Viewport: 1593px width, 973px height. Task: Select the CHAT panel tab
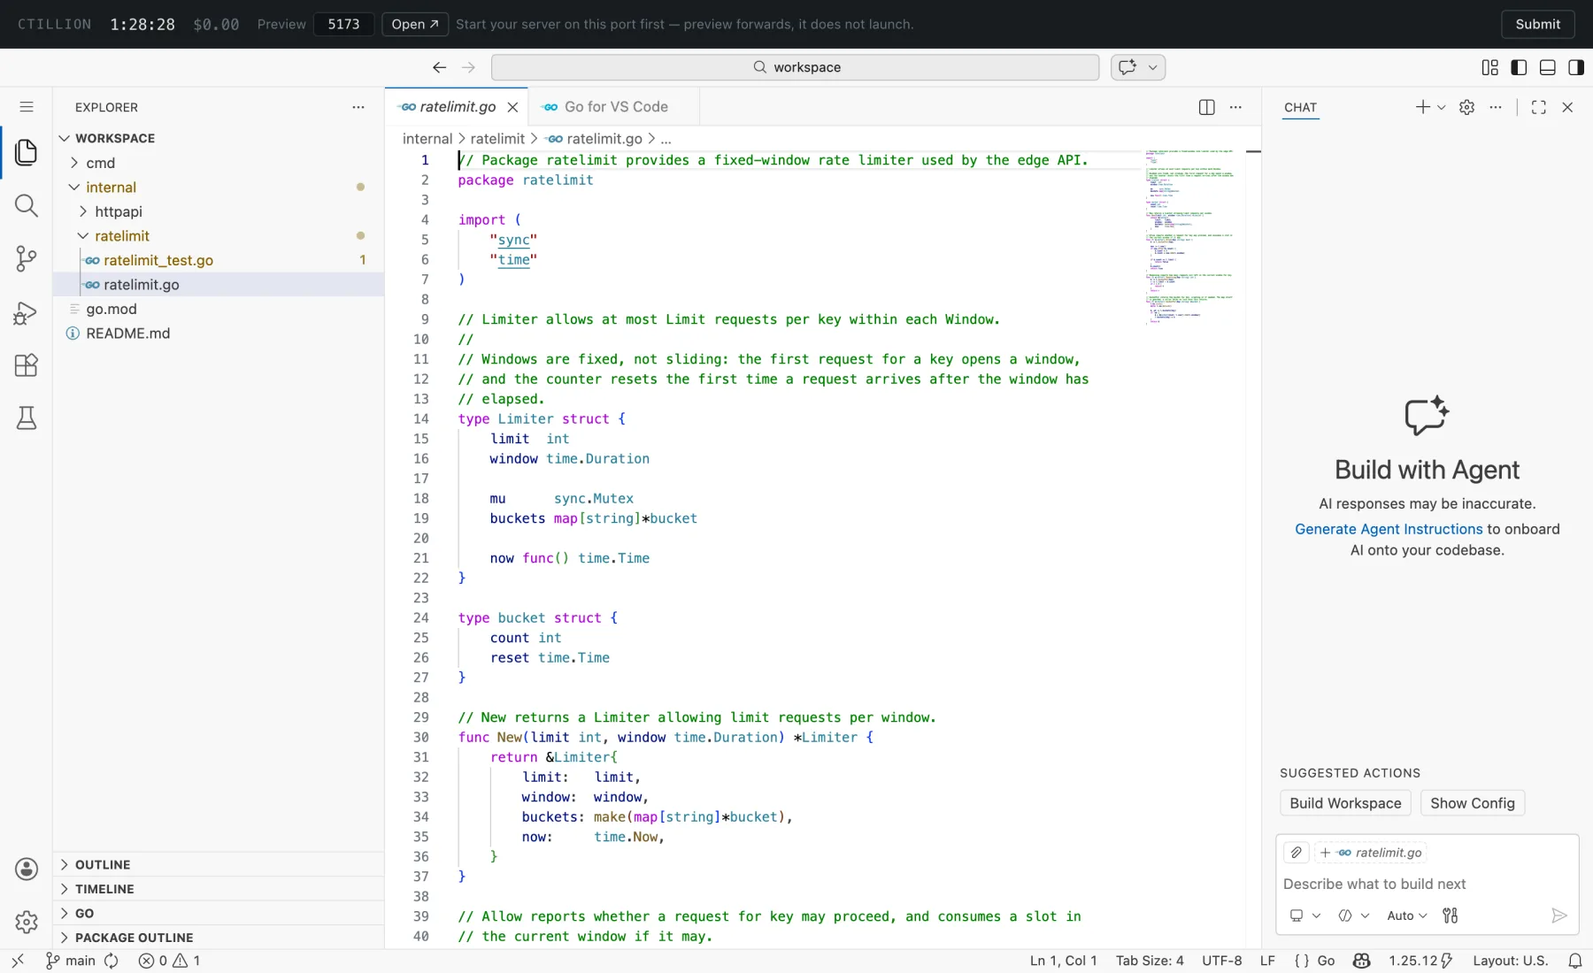1300,107
